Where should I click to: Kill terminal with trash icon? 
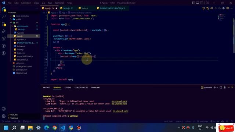225,87
